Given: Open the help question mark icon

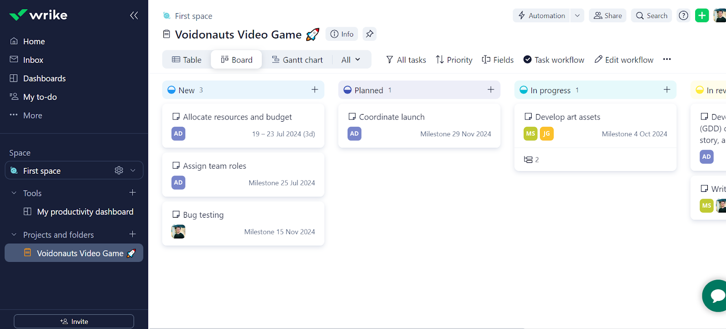Looking at the screenshot, I should click(683, 15).
